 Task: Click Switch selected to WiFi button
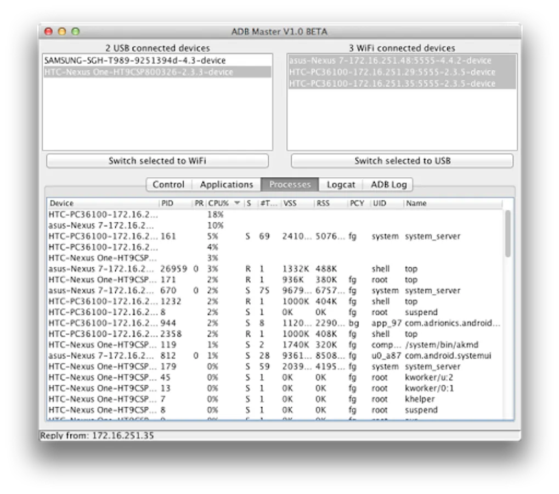[157, 161]
